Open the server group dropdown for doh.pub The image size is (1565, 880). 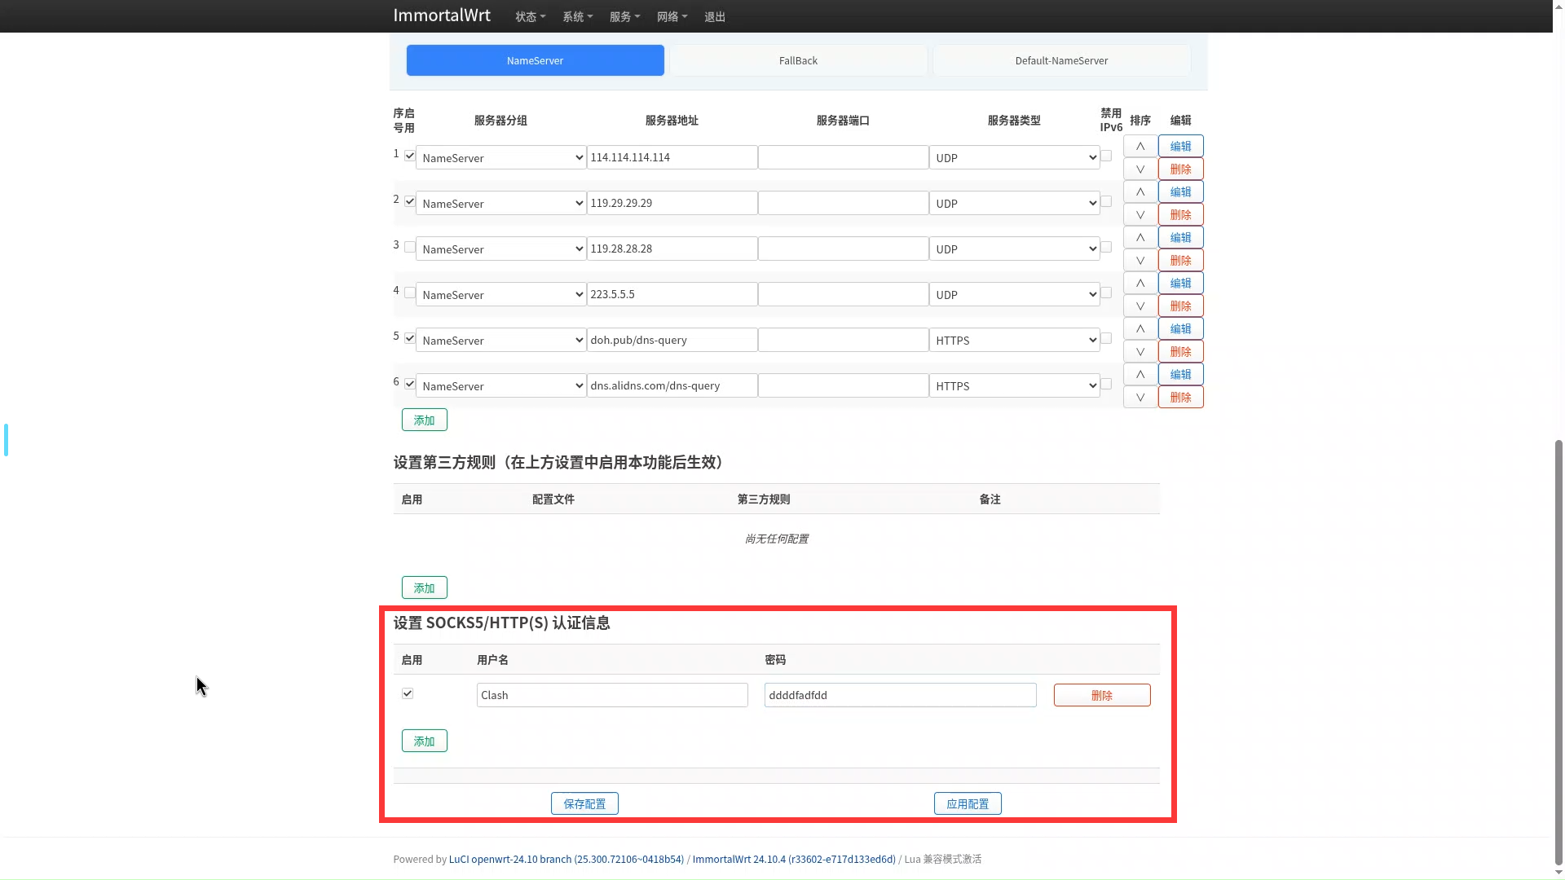point(500,340)
